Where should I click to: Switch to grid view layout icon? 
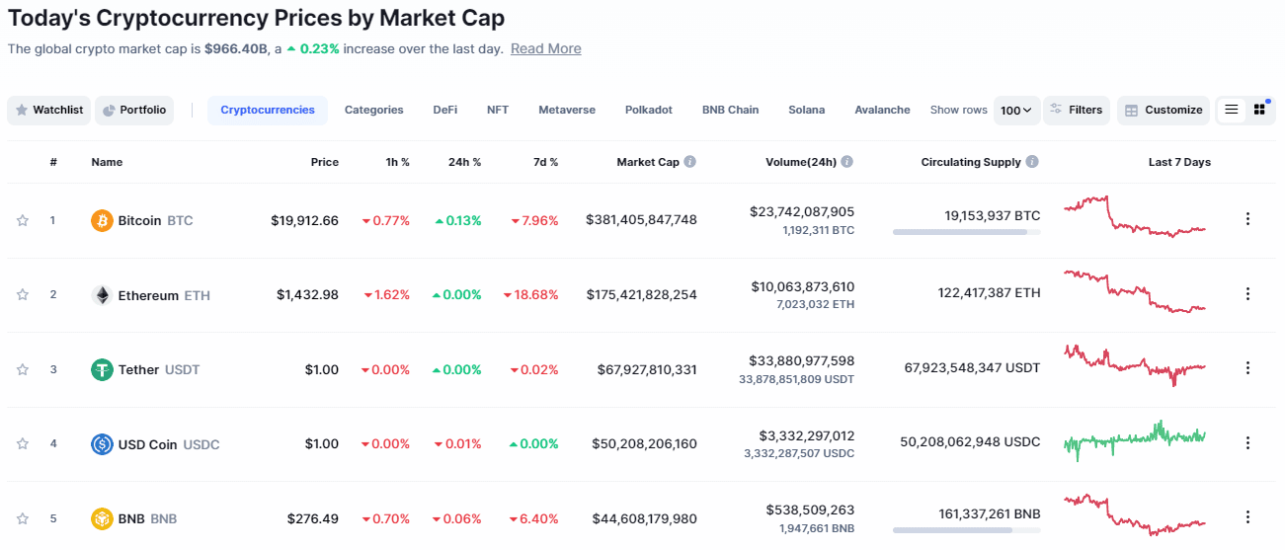tap(1259, 110)
